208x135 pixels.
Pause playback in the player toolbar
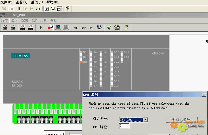click(19, 9)
